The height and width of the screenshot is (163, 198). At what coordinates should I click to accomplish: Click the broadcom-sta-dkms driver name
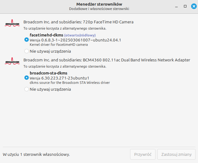pos(48,73)
